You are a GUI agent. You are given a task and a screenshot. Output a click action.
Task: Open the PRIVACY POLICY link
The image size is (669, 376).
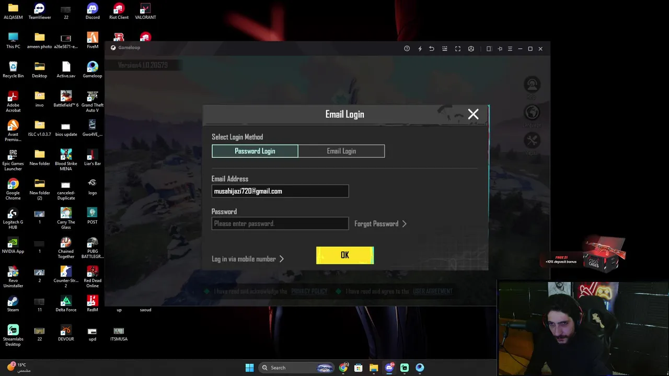[x=309, y=291]
